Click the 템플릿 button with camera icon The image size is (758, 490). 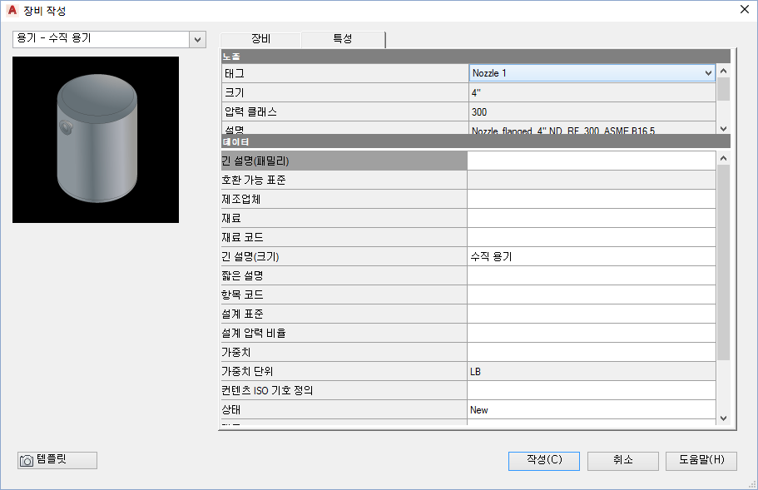[57, 460]
